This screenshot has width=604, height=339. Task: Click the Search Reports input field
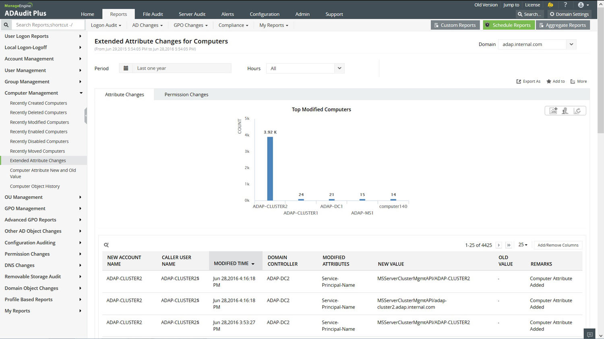click(48, 25)
